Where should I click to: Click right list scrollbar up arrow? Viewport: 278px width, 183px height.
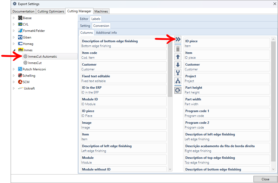[x=273, y=39]
